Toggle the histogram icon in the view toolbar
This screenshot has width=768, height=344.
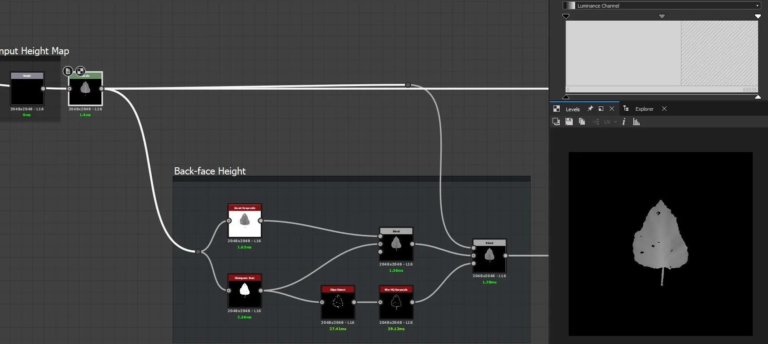(636, 122)
